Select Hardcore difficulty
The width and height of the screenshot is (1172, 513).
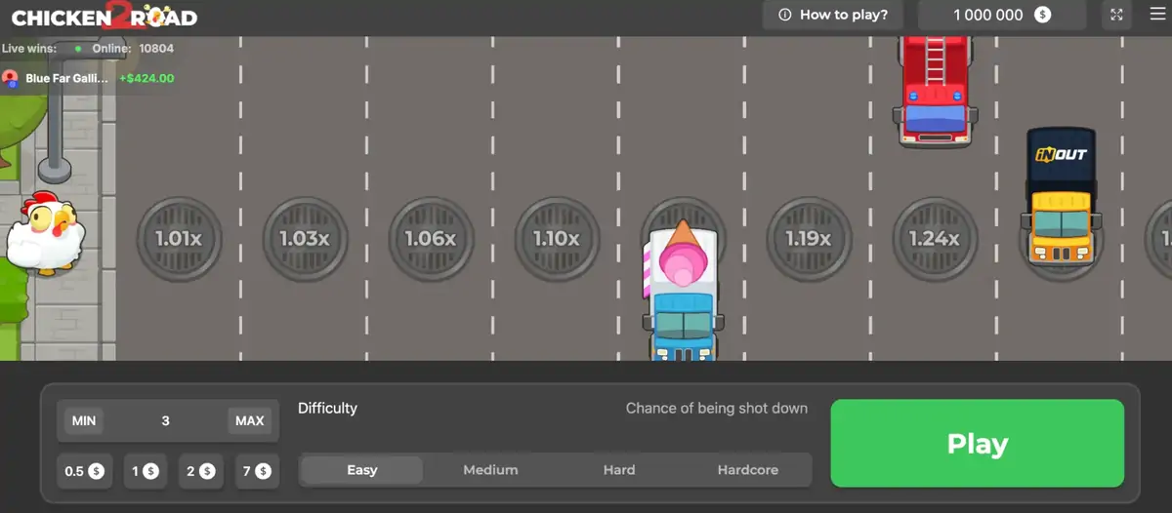pyautogui.click(x=748, y=470)
